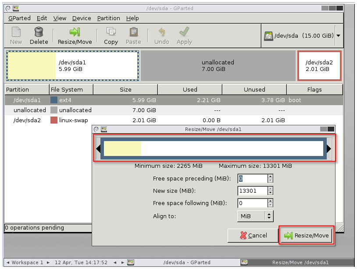Viewport: 357px width, 269px height.
Task: Click the hard disk icon beside /dev/sda
Action: click(x=268, y=36)
